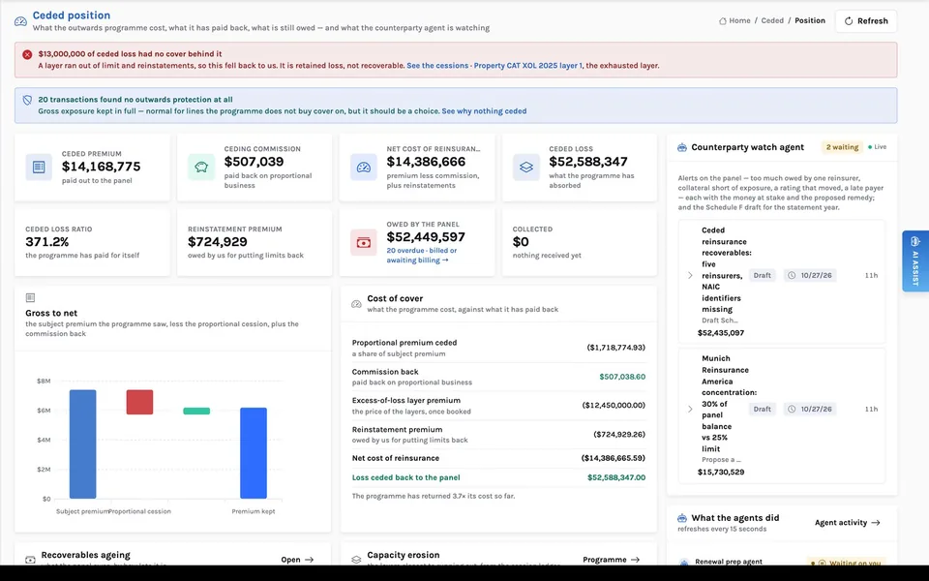The width and height of the screenshot is (929, 581).
Task: Click the $52,435,097 alert amount
Action: [x=721, y=333]
